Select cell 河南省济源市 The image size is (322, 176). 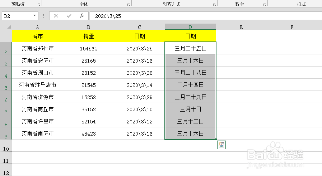(37, 97)
